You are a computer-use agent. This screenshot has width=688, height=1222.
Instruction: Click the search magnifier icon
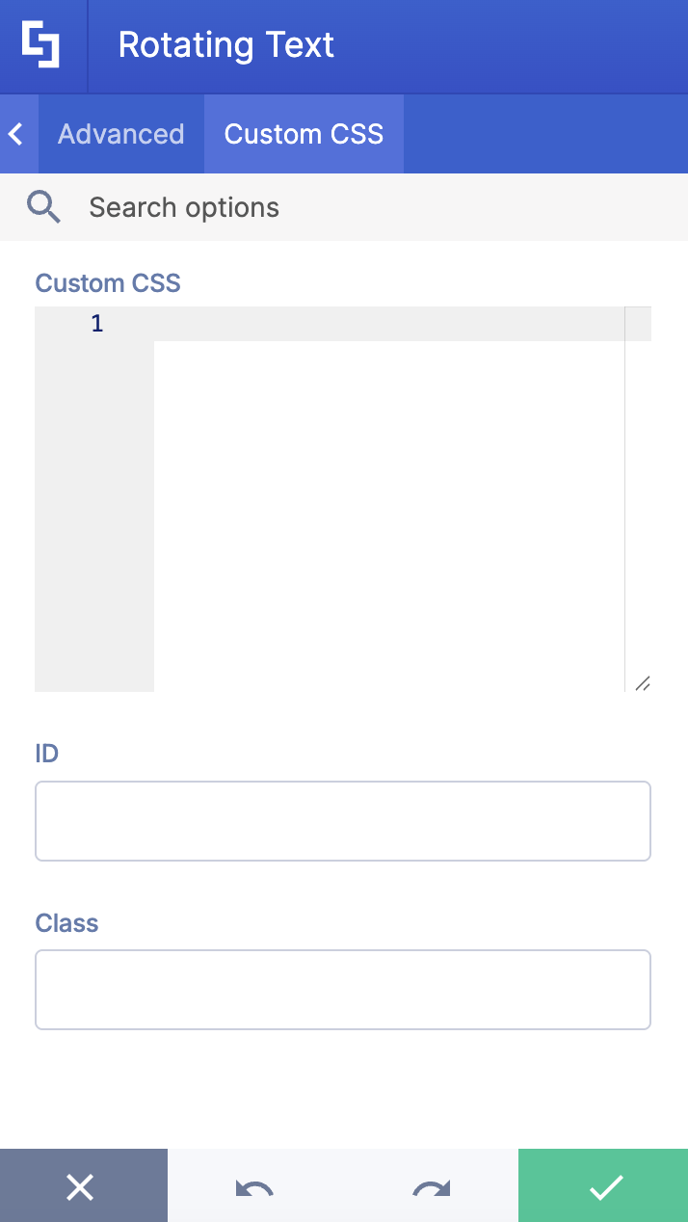tap(42, 206)
